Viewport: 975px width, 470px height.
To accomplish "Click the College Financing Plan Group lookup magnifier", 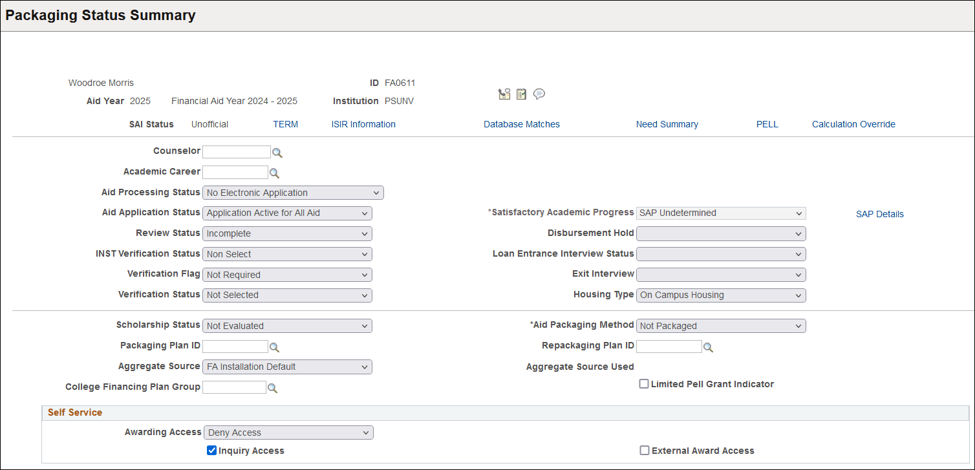I will pyautogui.click(x=272, y=388).
